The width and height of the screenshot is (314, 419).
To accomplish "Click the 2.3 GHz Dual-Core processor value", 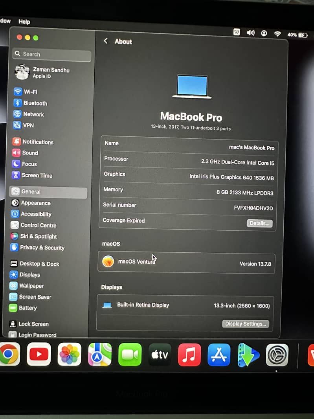I will click(238, 162).
